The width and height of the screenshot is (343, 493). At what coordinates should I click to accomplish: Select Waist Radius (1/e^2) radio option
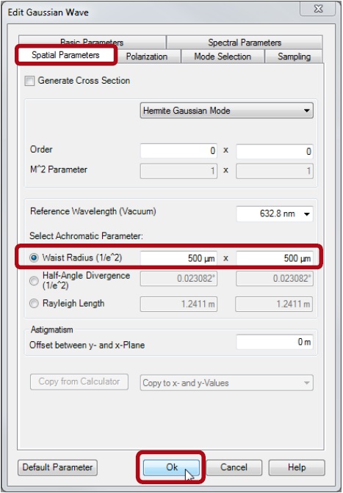point(34,258)
